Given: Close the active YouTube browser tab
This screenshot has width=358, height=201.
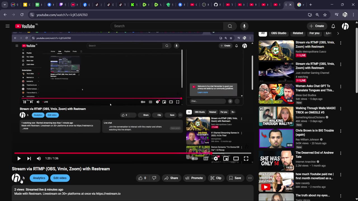Looking at the screenshot, I should point(290,5).
